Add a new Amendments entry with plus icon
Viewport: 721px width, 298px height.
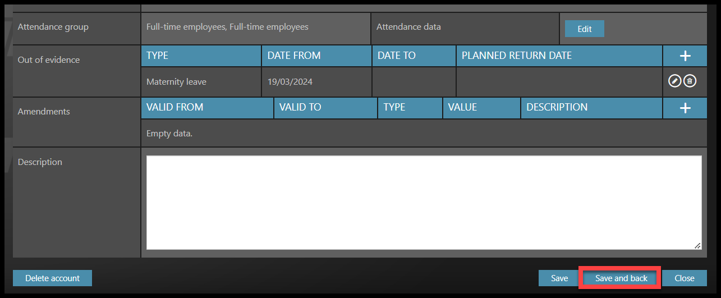click(x=685, y=108)
